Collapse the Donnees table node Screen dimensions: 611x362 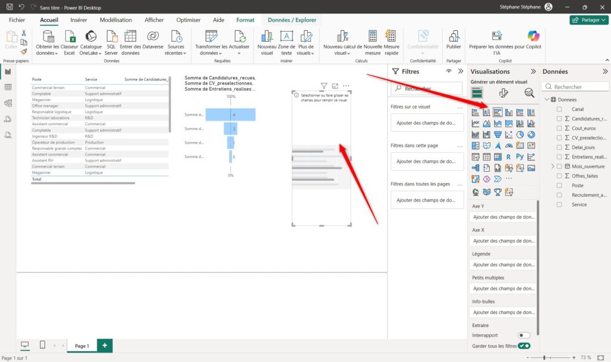(547, 100)
